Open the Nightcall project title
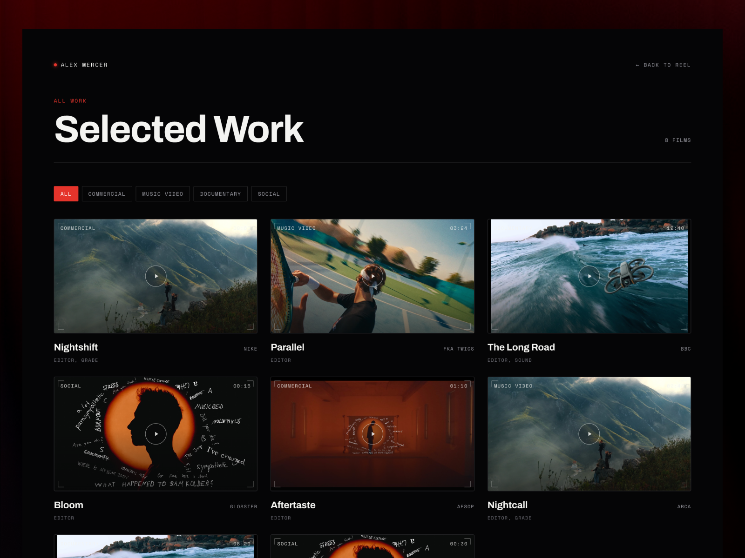Viewport: 745px width, 558px height. [x=508, y=505]
